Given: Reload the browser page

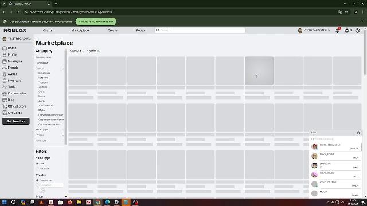Looking at the screenshot, I should coord(18,12).
